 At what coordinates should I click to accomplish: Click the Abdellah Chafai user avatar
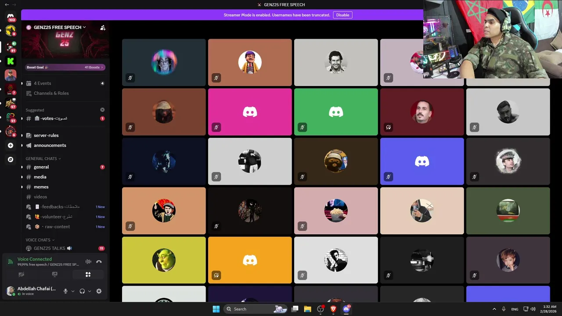pos(11,291)
